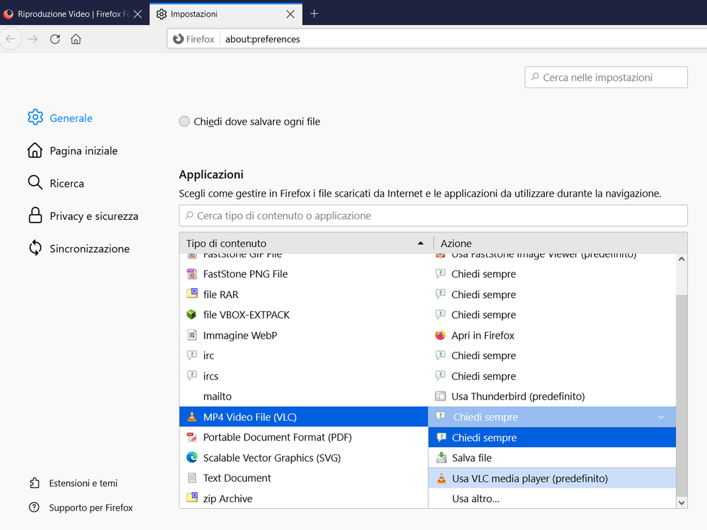Select Chiedi dove salvare ogni file radio

[x=185, y=121]
